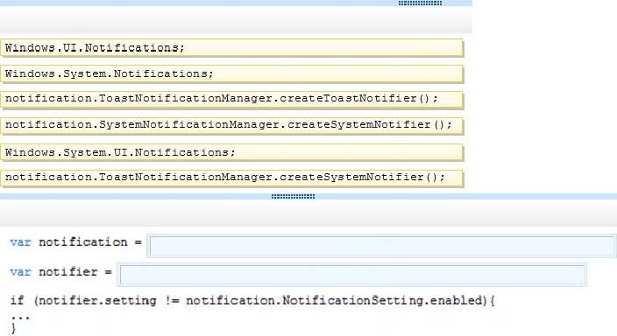Click the 'var notification' label text

click(69, 242)
